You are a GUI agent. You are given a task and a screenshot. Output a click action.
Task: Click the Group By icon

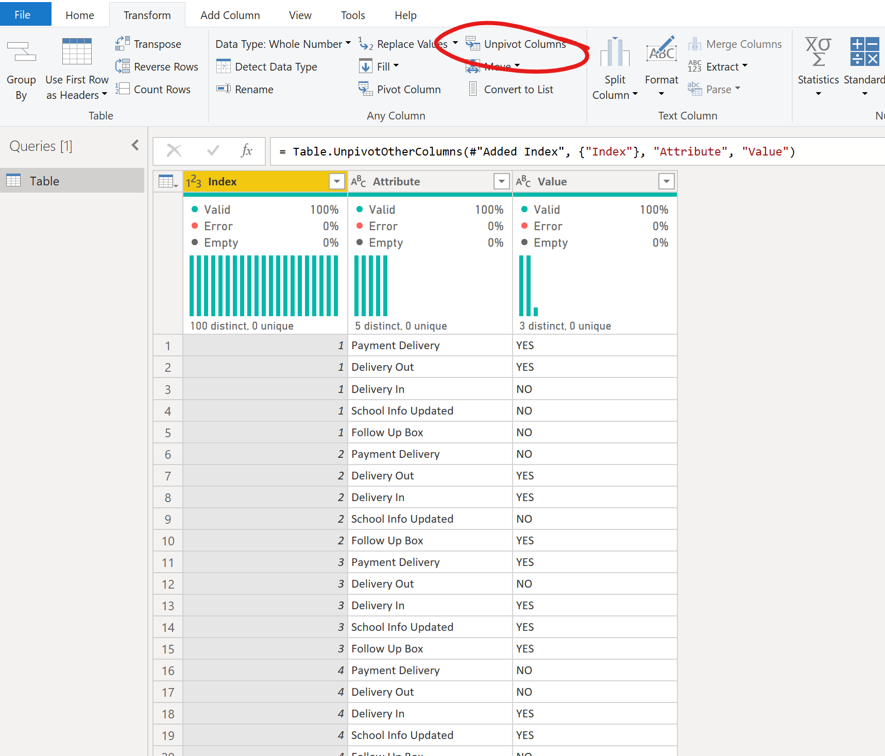click(21, 51)
